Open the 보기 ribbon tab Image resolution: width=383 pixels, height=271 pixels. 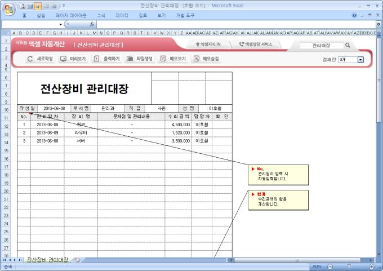coord(162,15)
